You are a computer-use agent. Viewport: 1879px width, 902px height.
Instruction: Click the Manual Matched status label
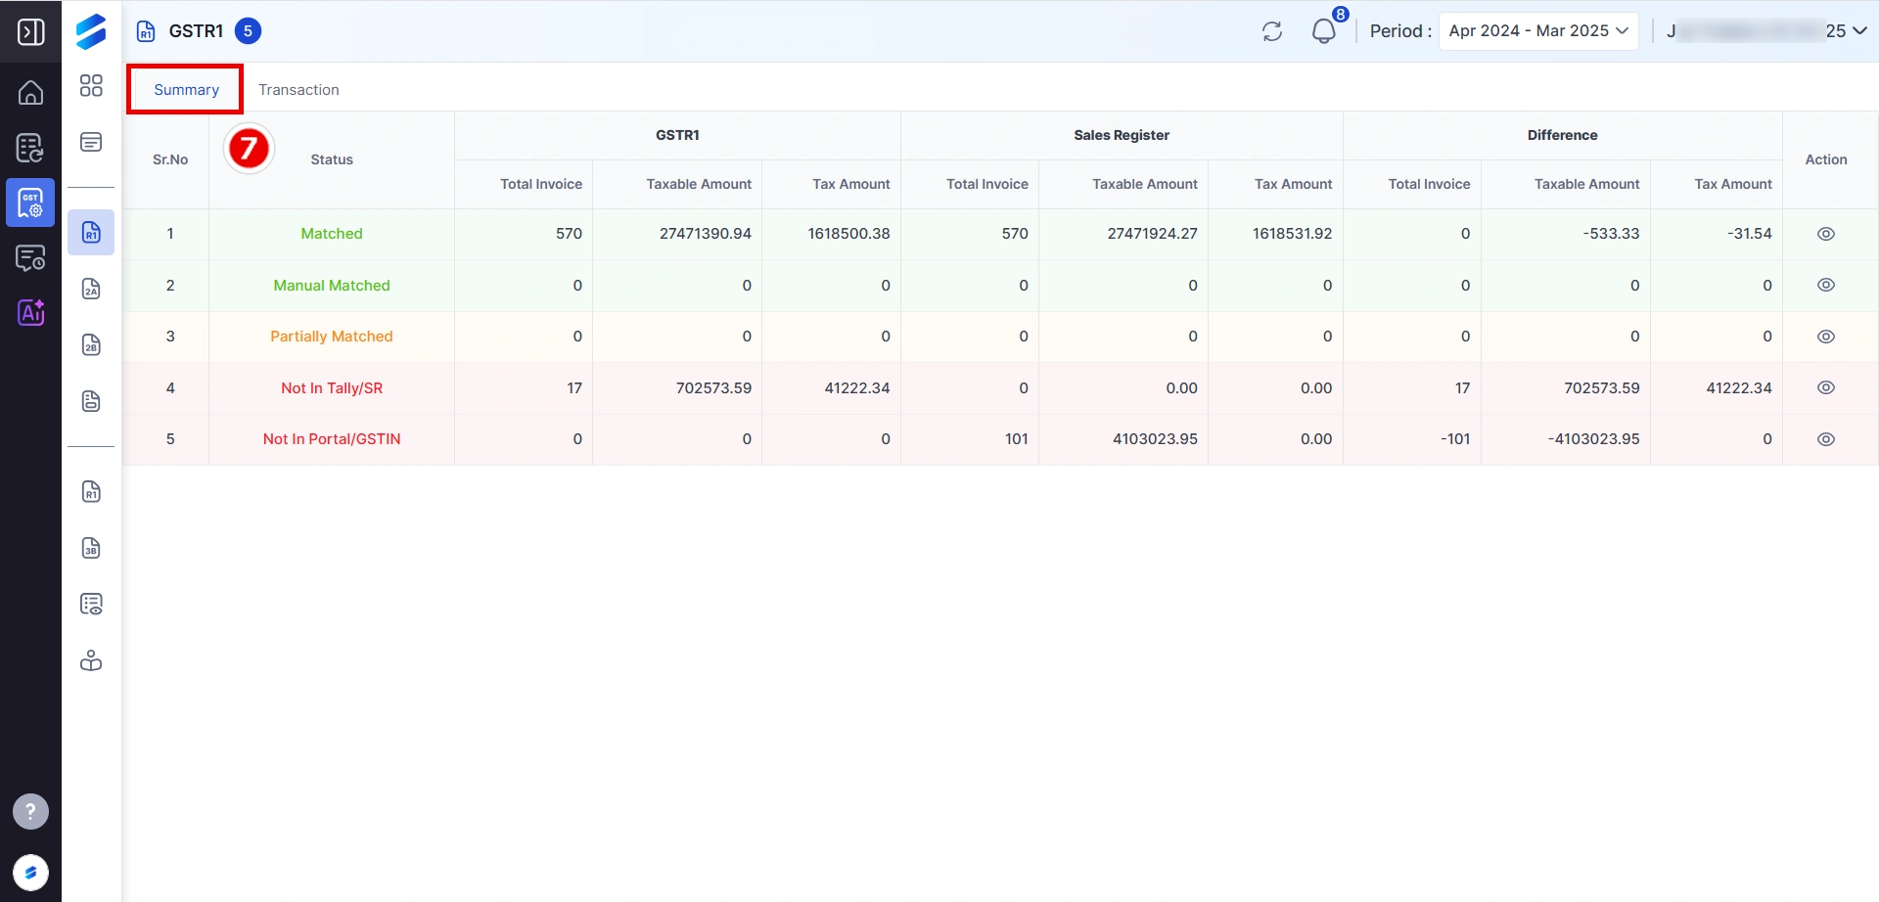tap(332, 286)
